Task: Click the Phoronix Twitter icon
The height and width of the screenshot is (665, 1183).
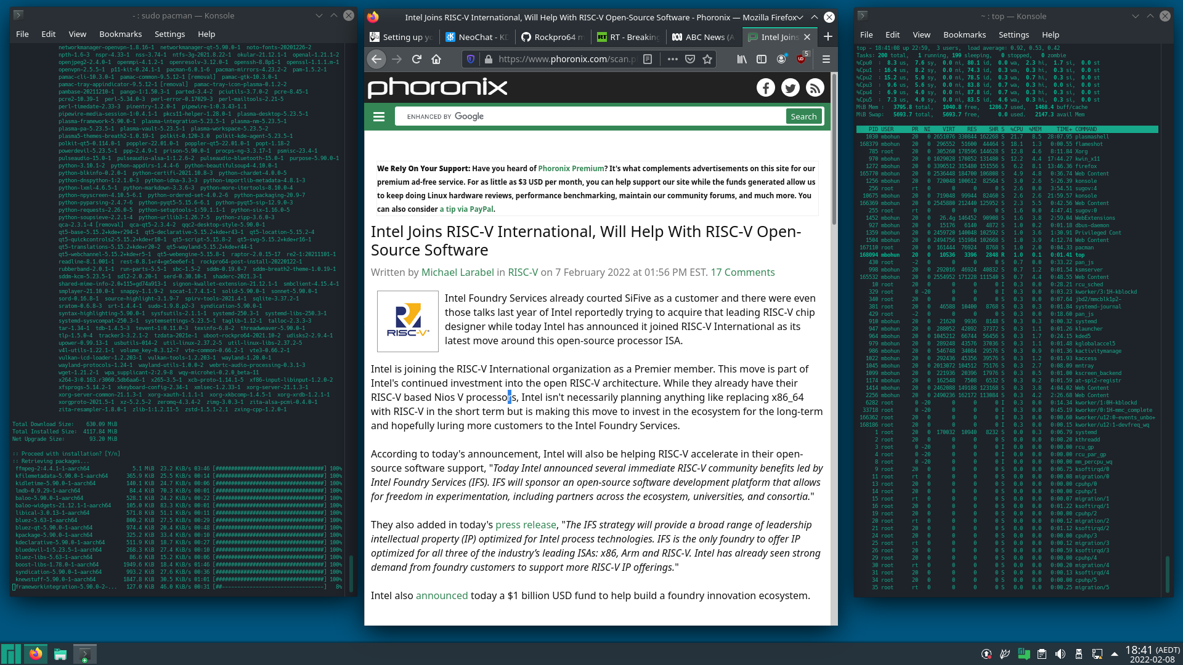Action: coord(790,88)
